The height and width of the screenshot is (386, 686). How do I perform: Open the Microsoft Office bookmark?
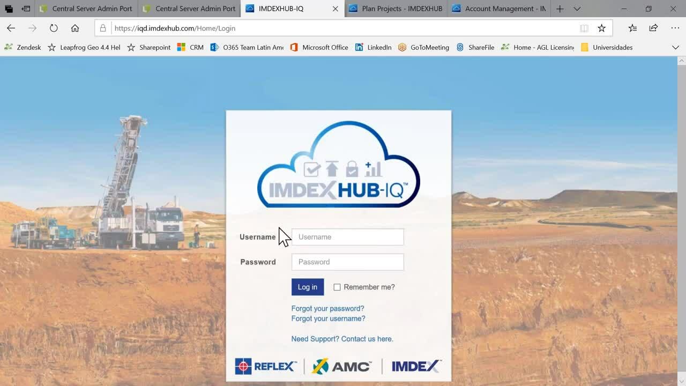[x=319, y=47]
